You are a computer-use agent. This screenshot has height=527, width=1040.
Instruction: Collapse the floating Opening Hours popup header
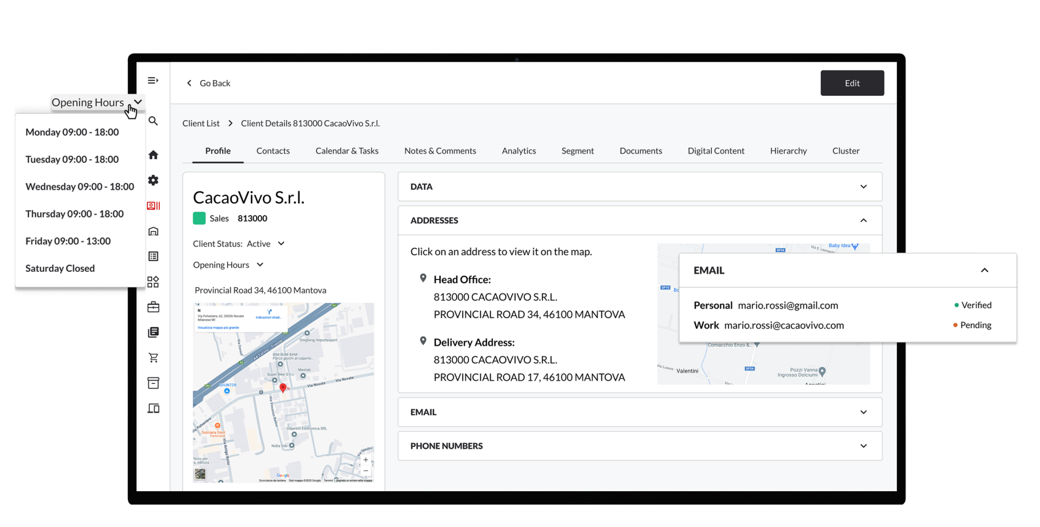coord(97,102)
